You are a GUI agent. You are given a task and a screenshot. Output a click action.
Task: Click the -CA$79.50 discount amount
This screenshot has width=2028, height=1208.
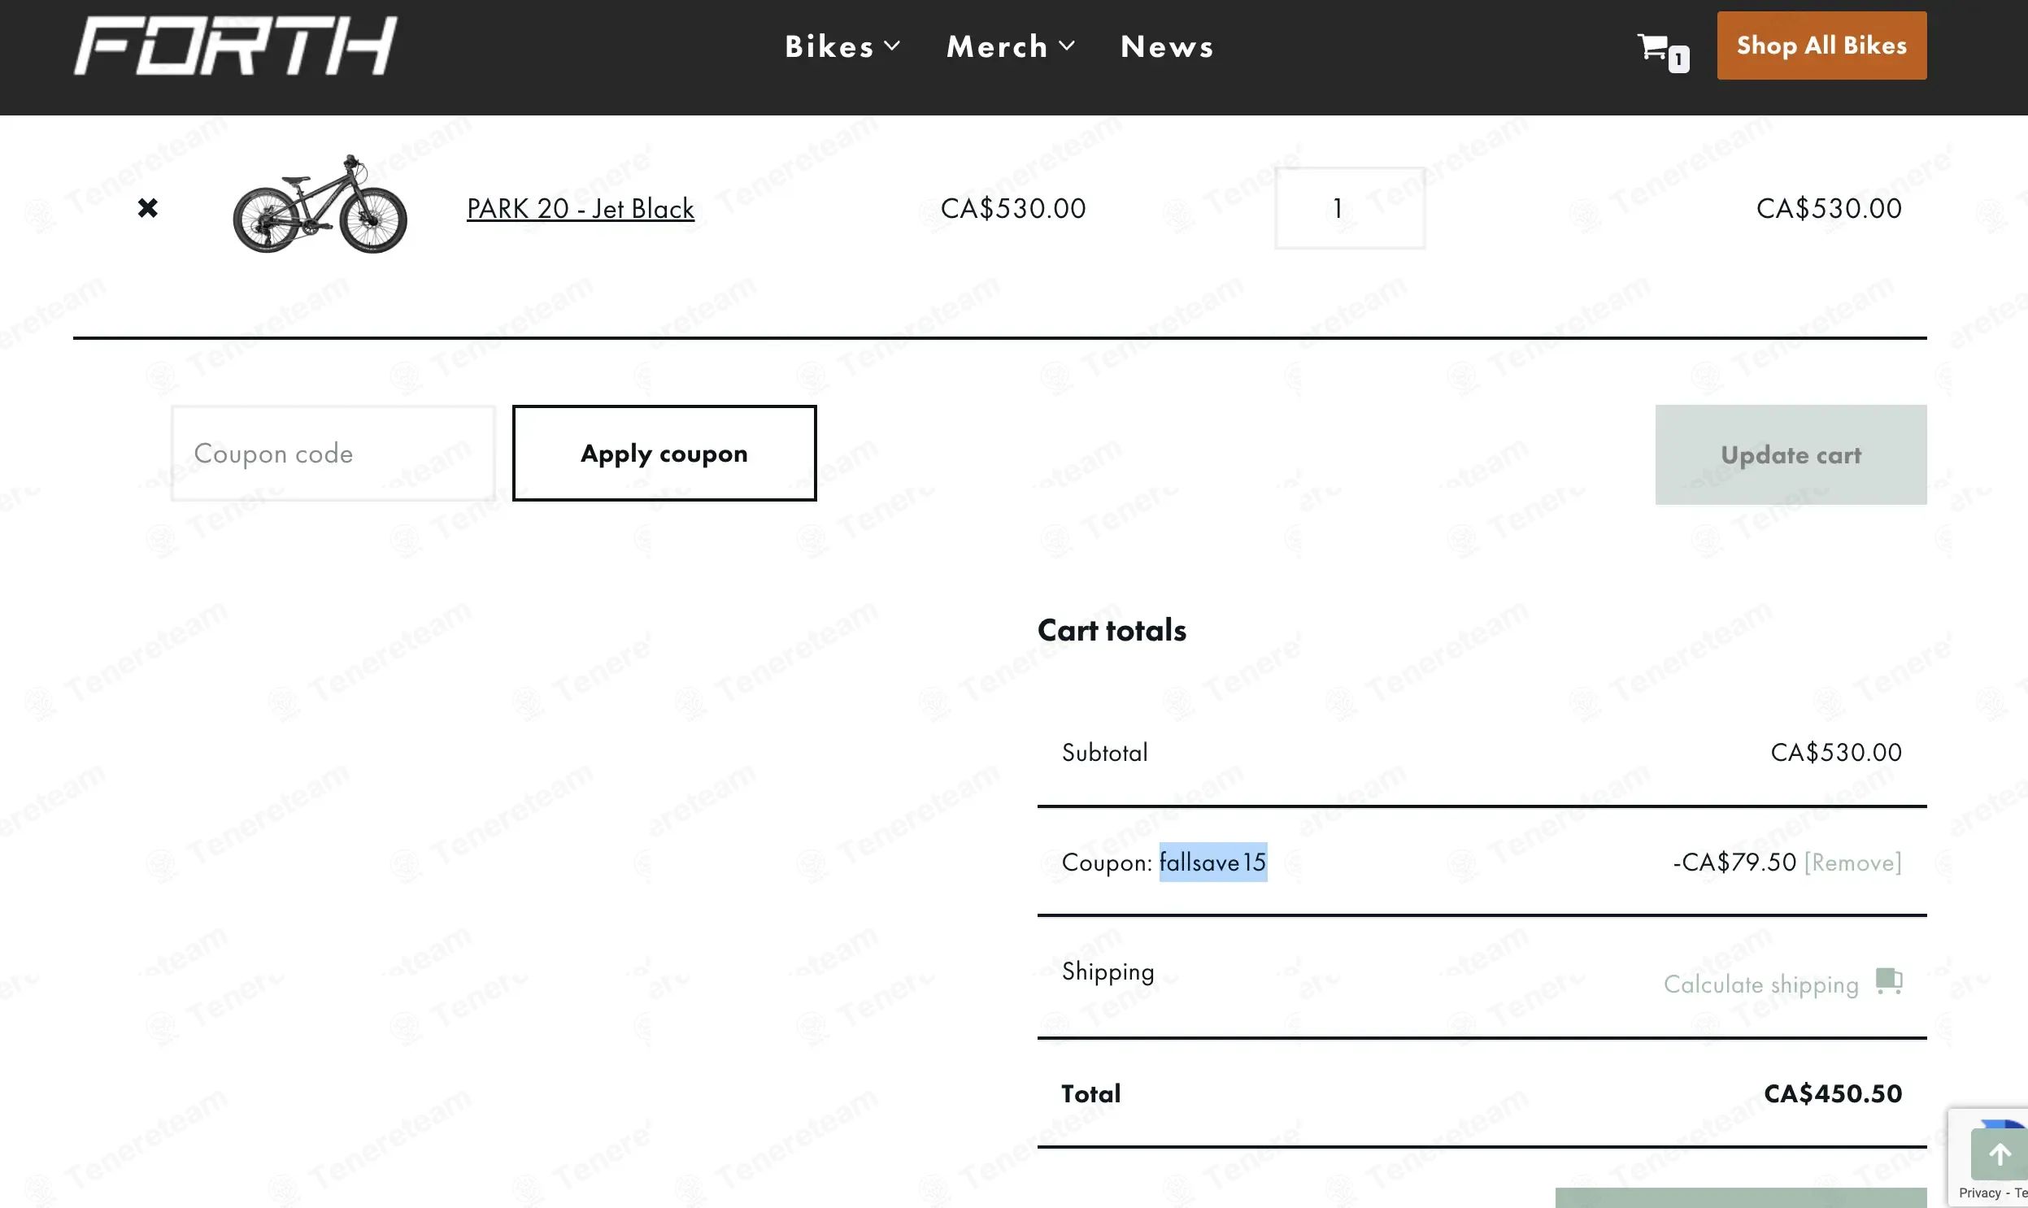[x=1734, y=862]
